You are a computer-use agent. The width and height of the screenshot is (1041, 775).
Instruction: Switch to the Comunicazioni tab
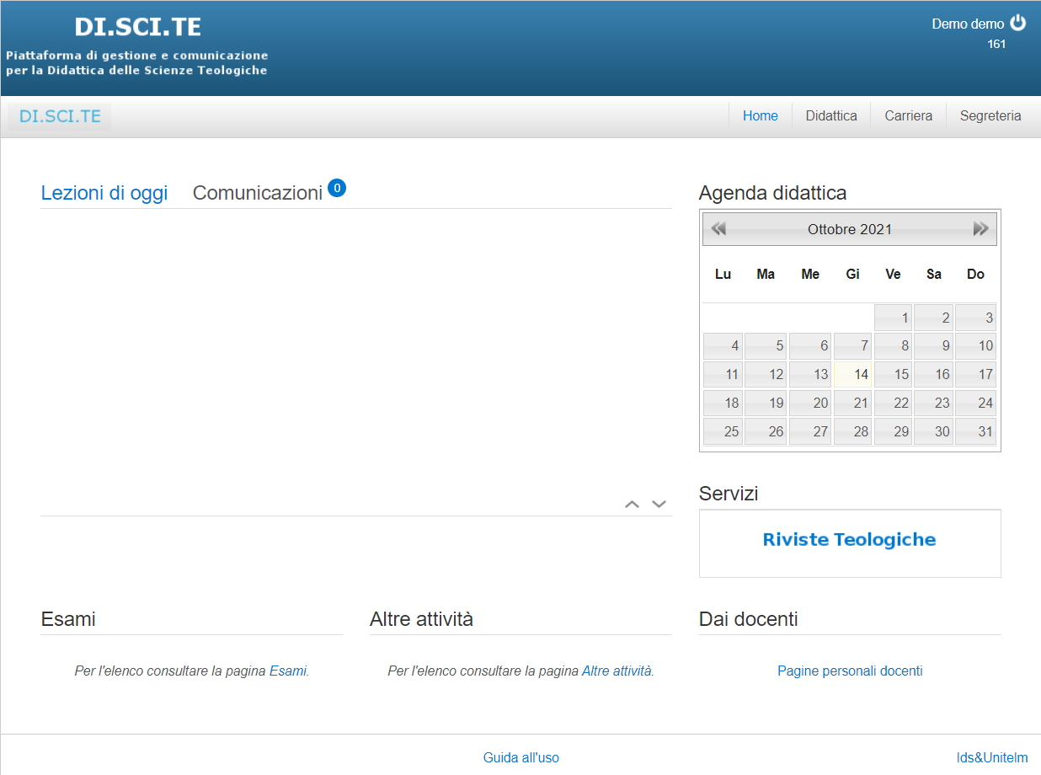click(x=258, y=193)
